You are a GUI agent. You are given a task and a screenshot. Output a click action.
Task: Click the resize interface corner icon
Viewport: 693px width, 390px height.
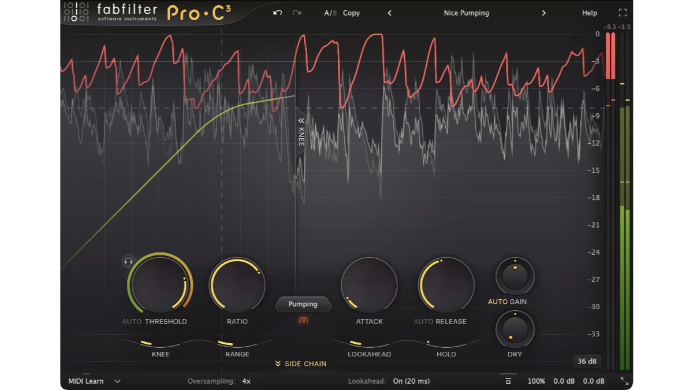coord(624,381)
